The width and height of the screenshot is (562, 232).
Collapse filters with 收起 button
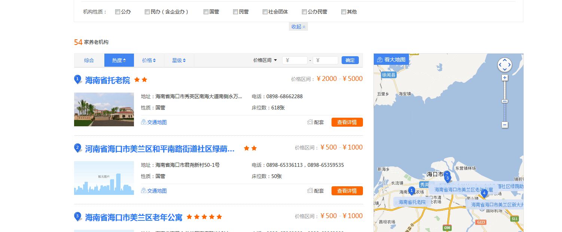click(298, 27)
